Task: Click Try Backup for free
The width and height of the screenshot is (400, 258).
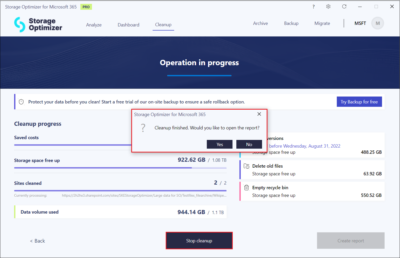Action: [x=359, y=102]
